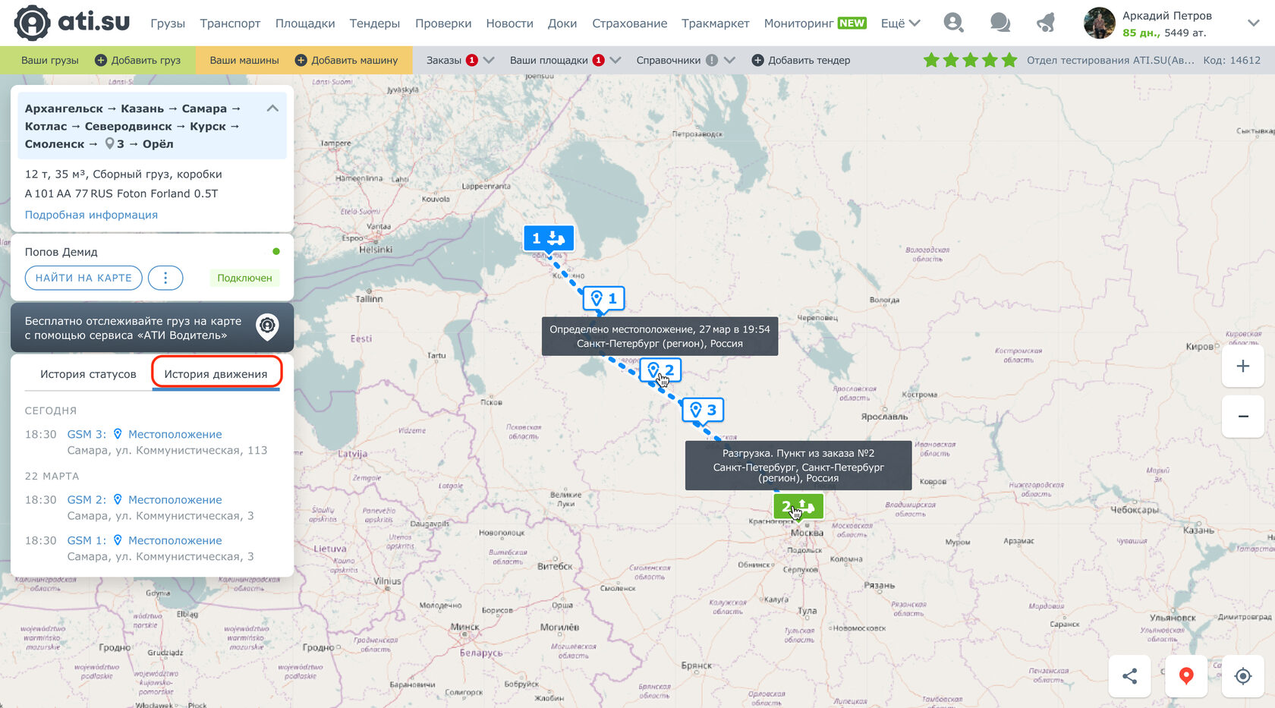
Task: Click the share route icon
Action: point(1129,676)
